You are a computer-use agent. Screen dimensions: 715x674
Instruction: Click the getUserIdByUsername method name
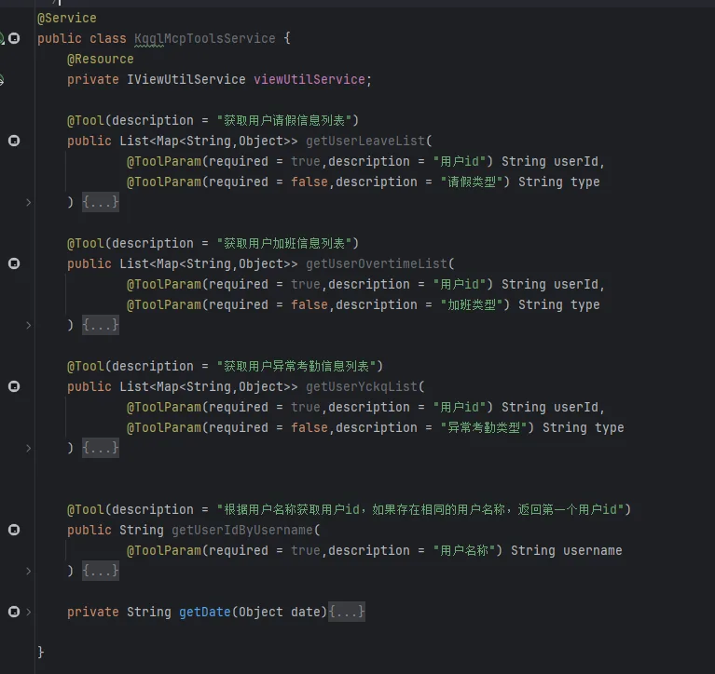coord(242,530)
